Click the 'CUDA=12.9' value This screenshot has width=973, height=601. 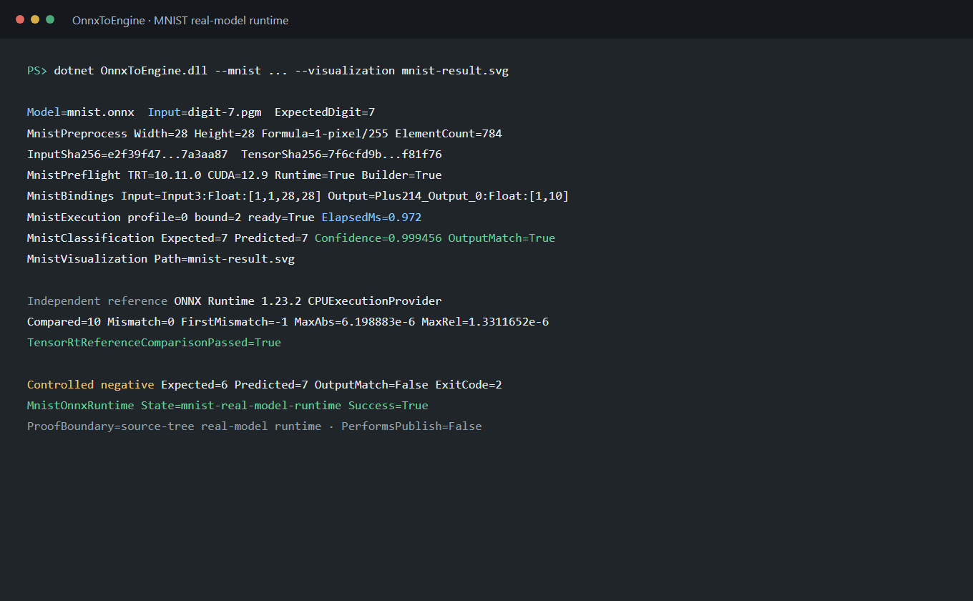[238, 175]
